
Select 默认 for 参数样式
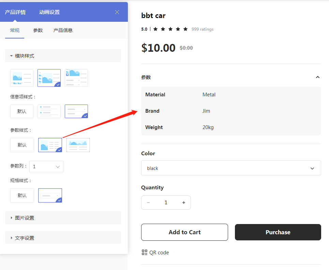22,145
